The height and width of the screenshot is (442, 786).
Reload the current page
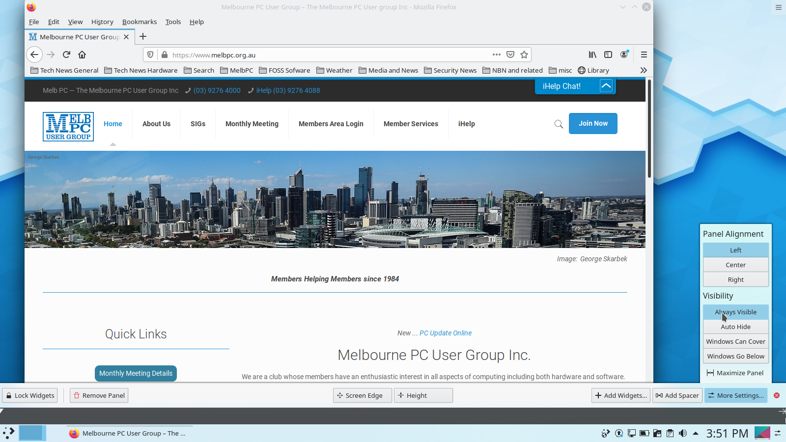coord(66,55)
